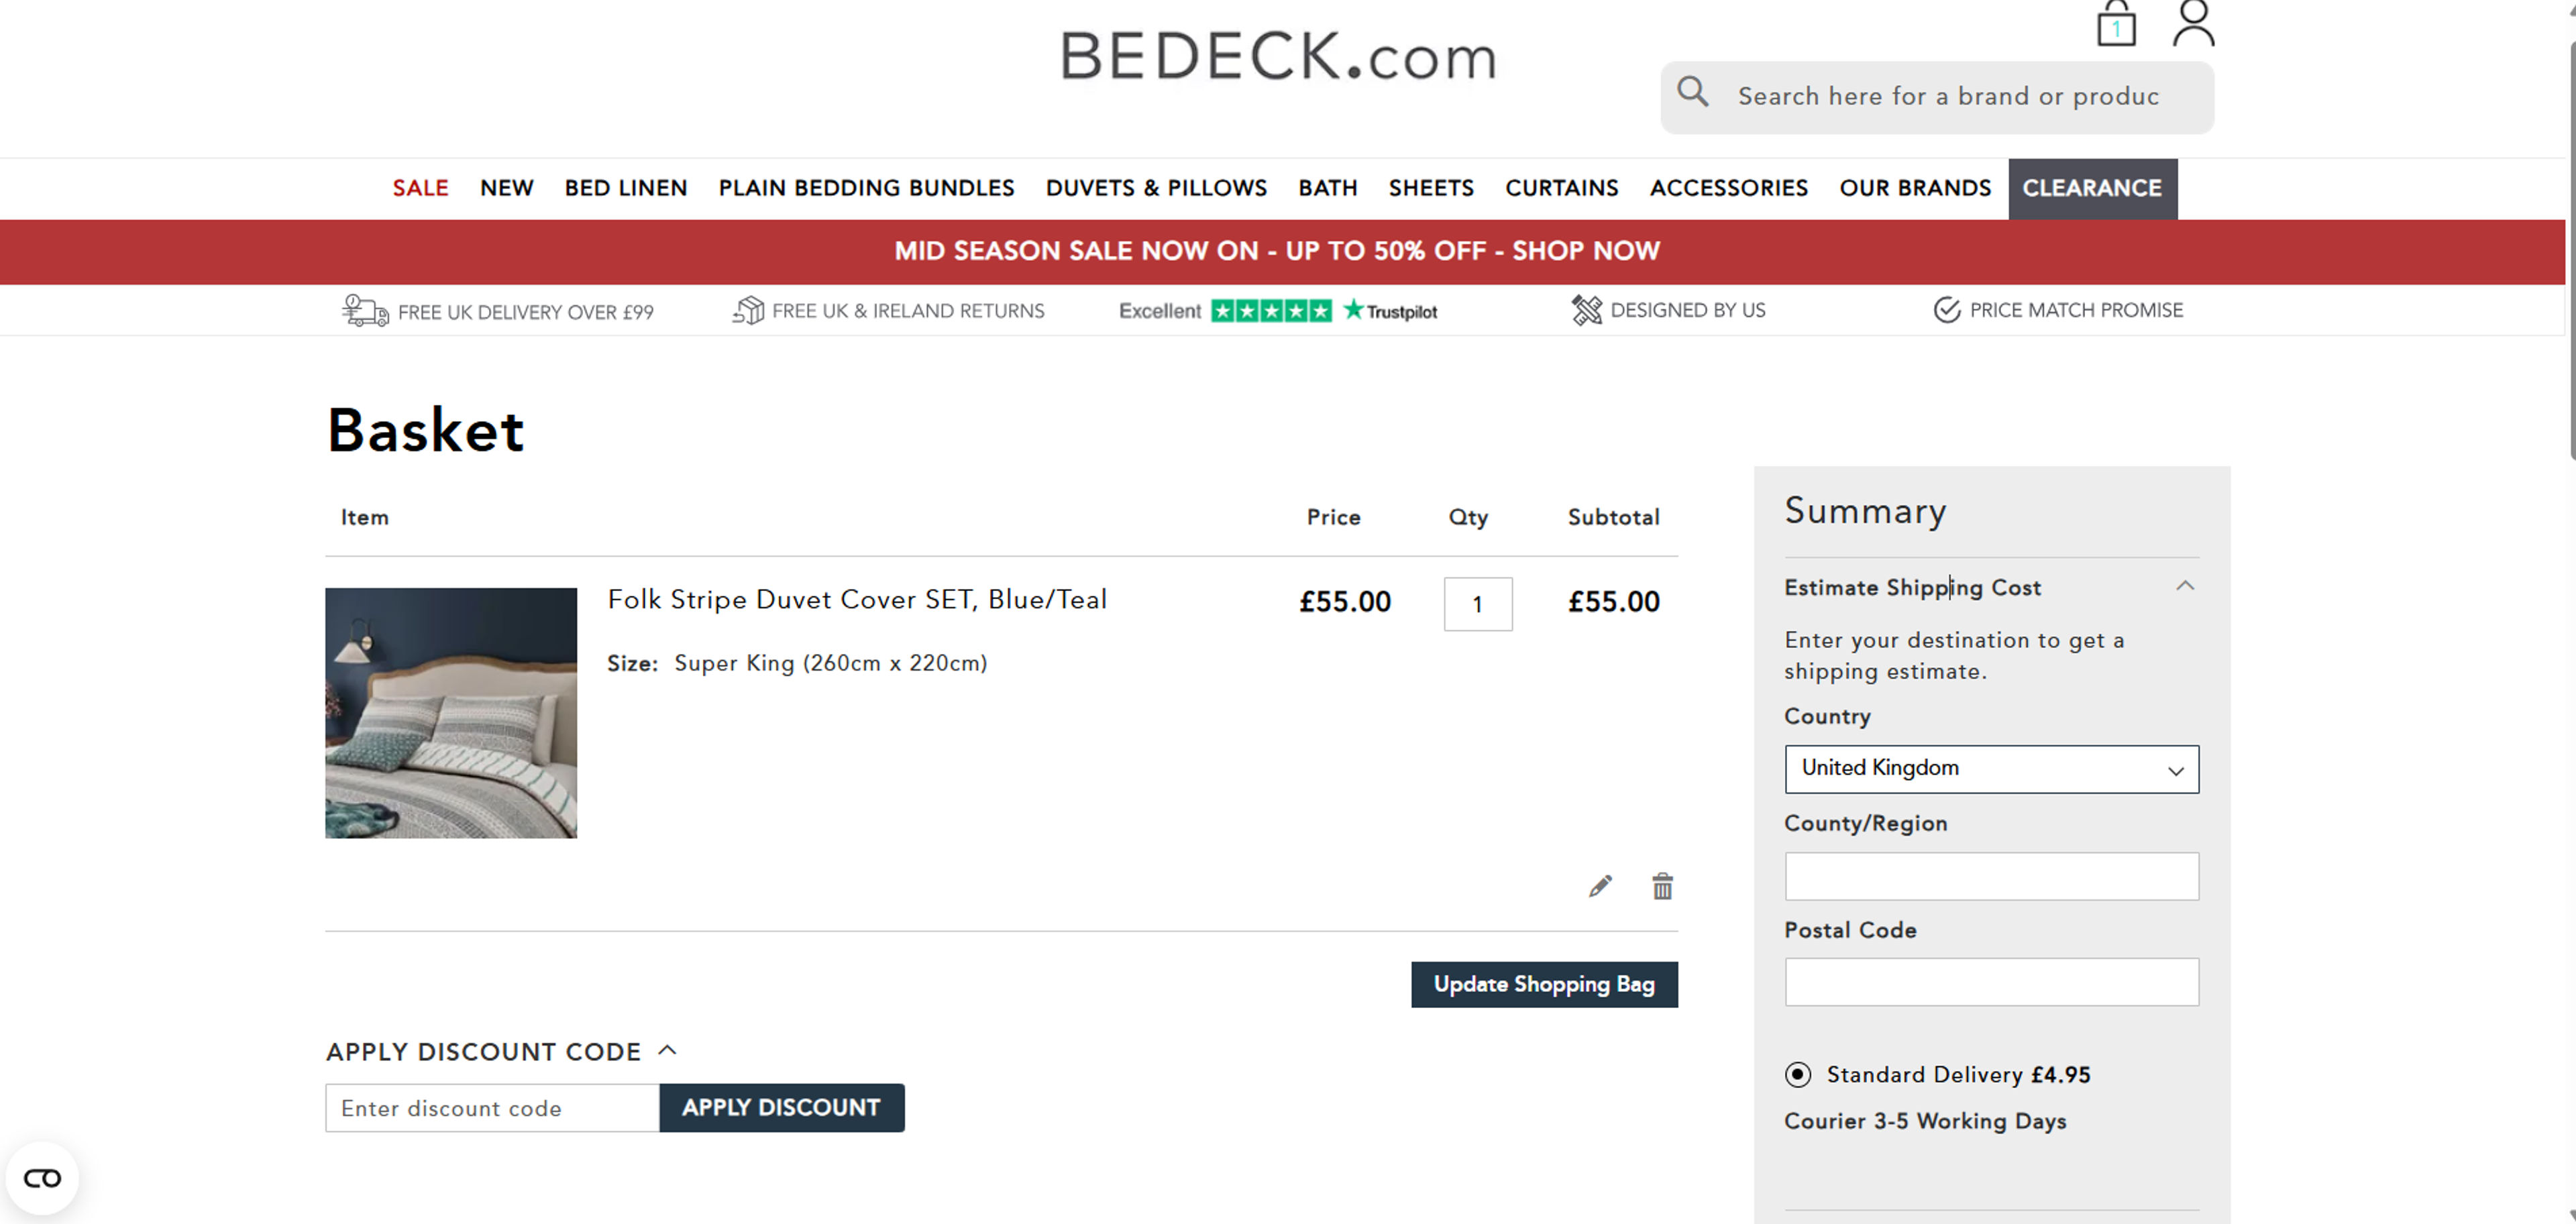Open the CLEARANCE menu item
Viewport: 2576px width, 1224px height.
2092,188
